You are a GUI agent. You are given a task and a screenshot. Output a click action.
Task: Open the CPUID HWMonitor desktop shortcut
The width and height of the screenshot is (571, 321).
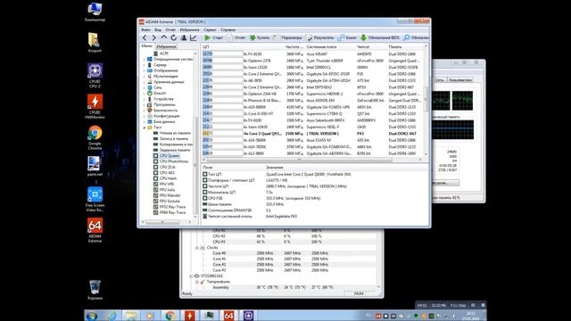point(95,107)
